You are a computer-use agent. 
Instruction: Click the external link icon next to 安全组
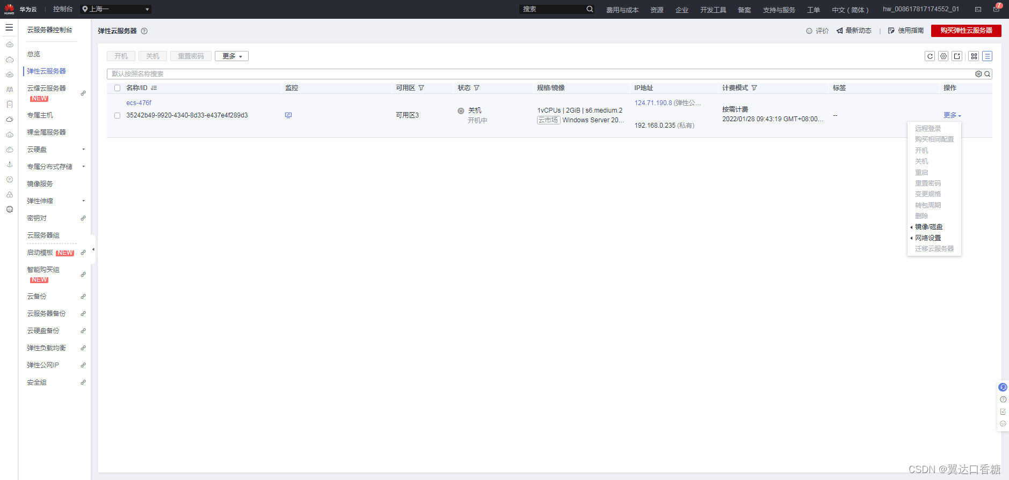[x=83, y=382]
